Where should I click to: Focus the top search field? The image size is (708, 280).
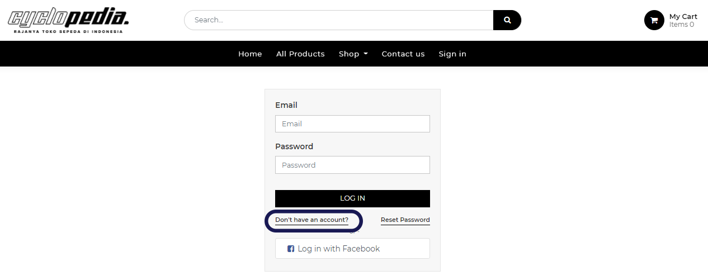coord(338,20)
